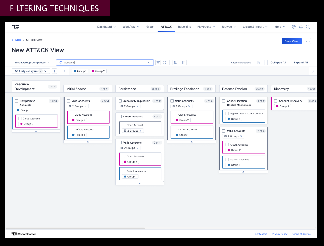Click the blue Group 1 layer chip
Image resolution: width=324 pixels, height=246 pixels.
click(x=80, y=71)
